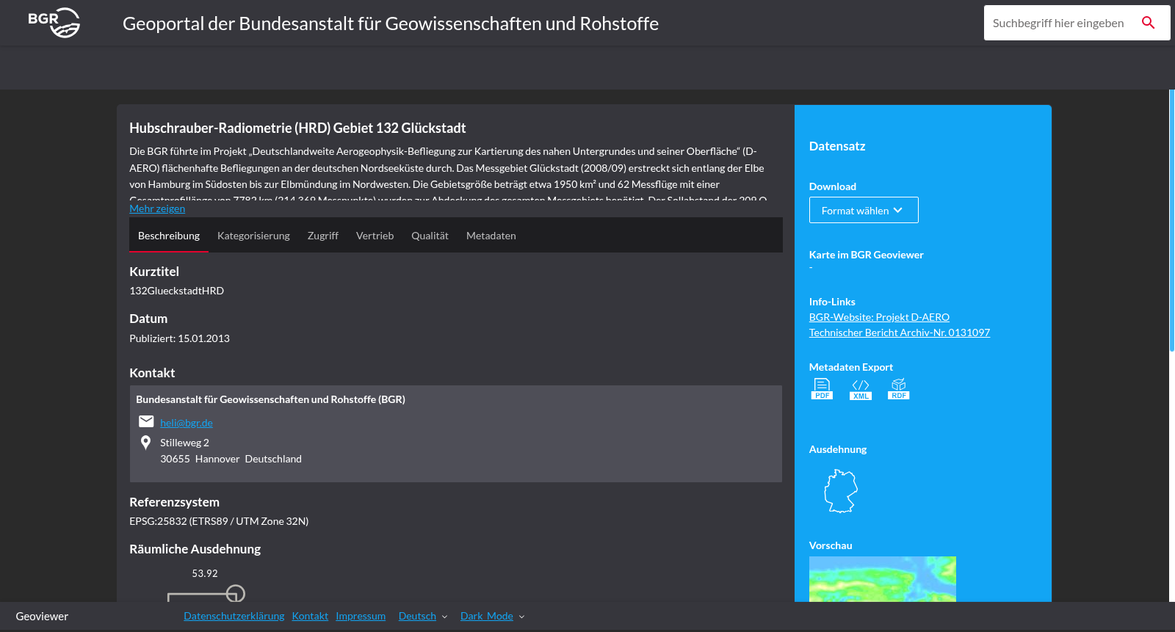Open the Format wählen download dropdown
The width and height of the screenshot is (1175, 632).
click(864, 210)
